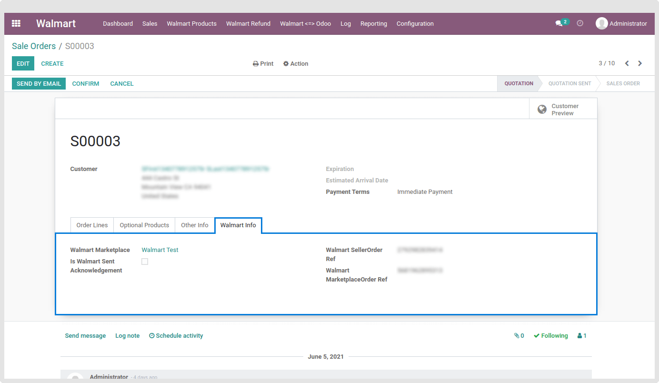Open the apps grid menu icon
The width and height of the screenshot is (659, 383).
[x=16, y=23]
